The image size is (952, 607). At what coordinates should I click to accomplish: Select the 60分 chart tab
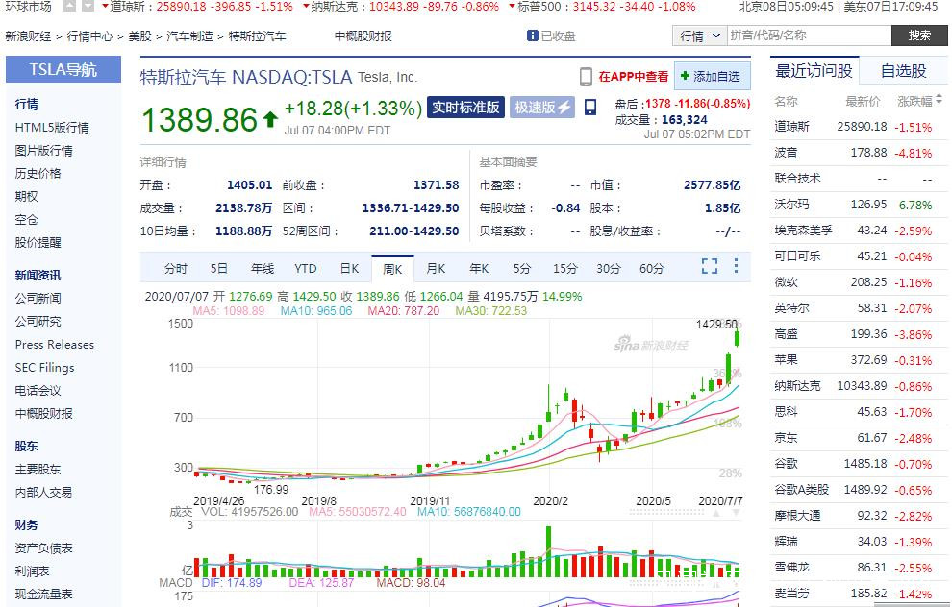651,269
